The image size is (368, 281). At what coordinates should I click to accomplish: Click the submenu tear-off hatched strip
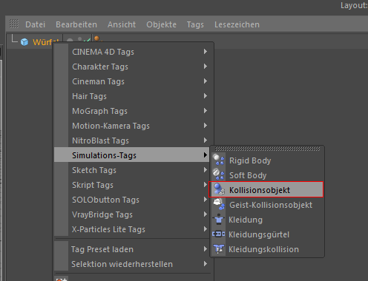point(267,149)
